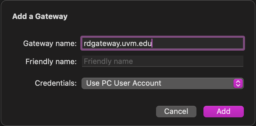The width and height of the screenshot is (256, 126).
Task: Click the word 'rdgateway' in Gateway field
Action: pos(98,43)
